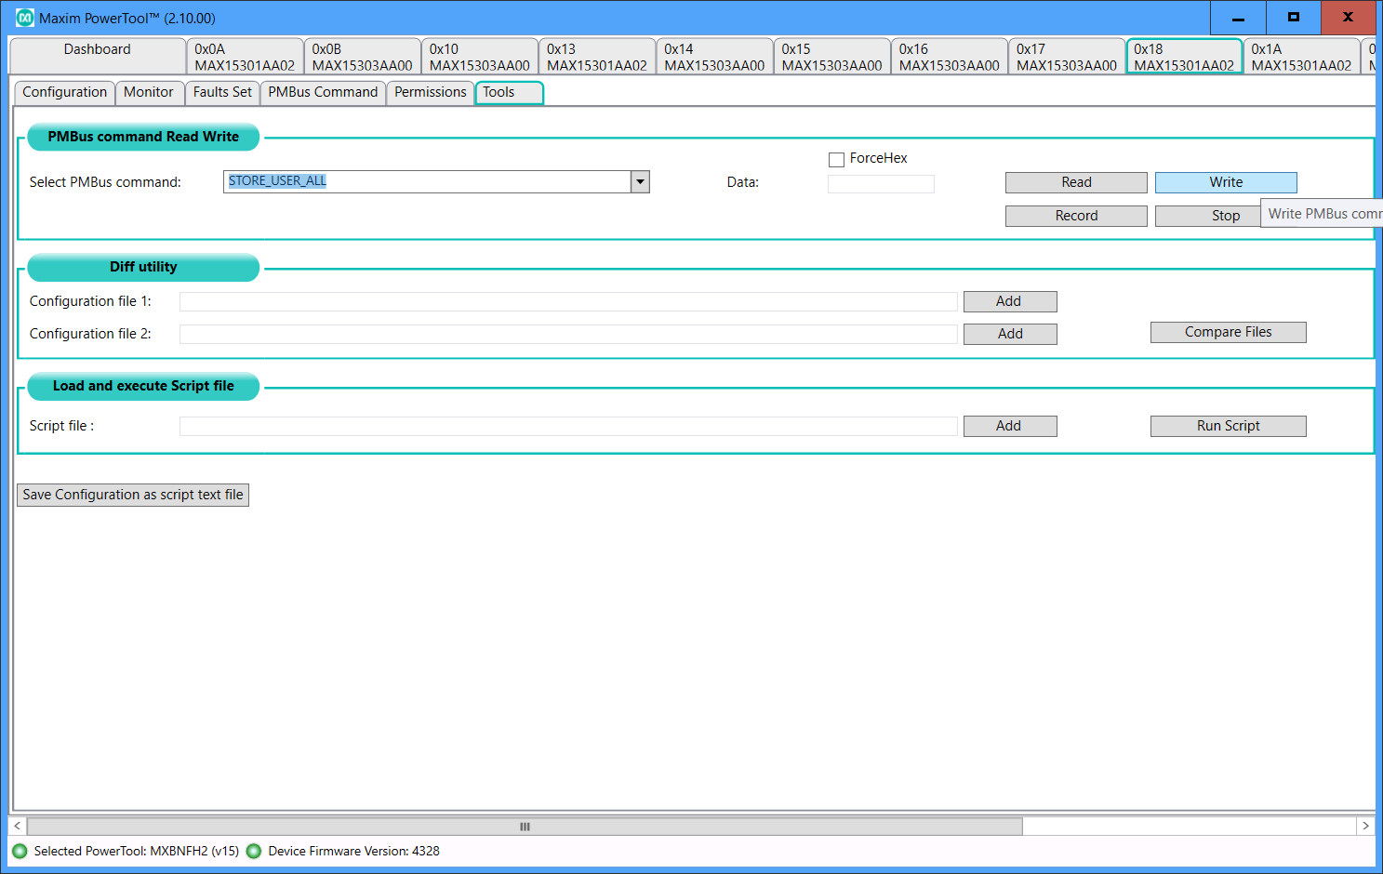Switch to the 0x15 MAX15303AA00 device tab

pos(831,57)
